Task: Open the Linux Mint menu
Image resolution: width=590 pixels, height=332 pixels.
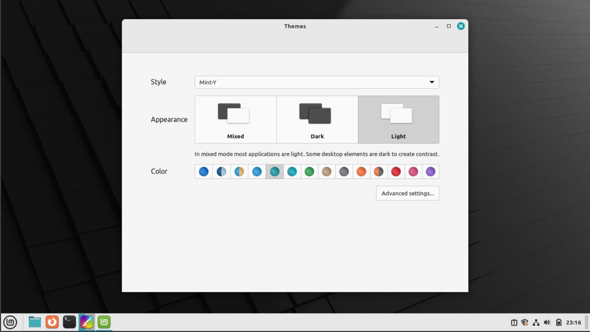Action: pyautogui.click(x=11, y=322)
